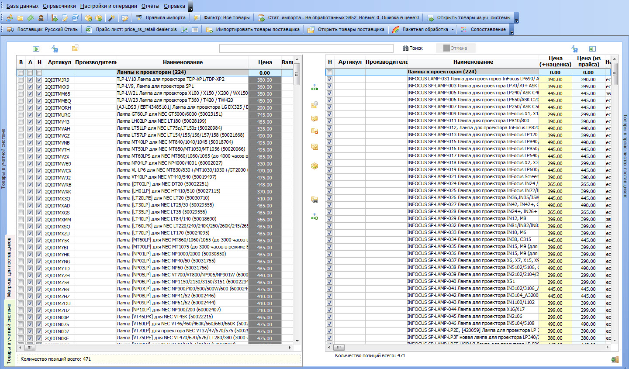The width and height of the screenshot is (629, 369).
Task: Click the yellow package box icon between tables
Action: pos(314,166)
